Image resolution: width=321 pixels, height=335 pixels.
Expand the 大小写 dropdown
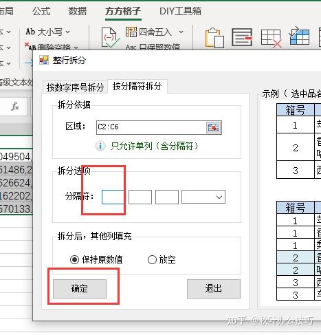(x=67, y=32)
